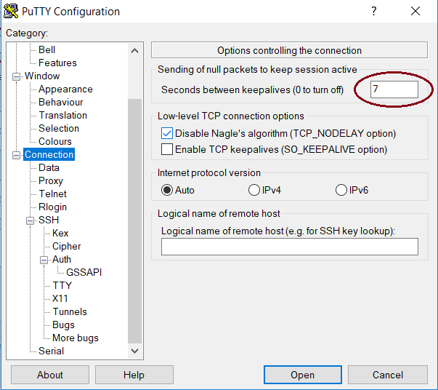Open GSSAPI settings
This screenshot has height=390, width=438.
(x=84, y=273)
